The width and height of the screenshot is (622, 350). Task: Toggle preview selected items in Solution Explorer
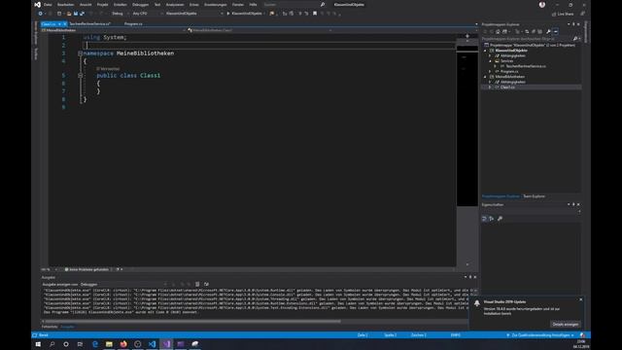pyautogui.click(x=556, y=31)
